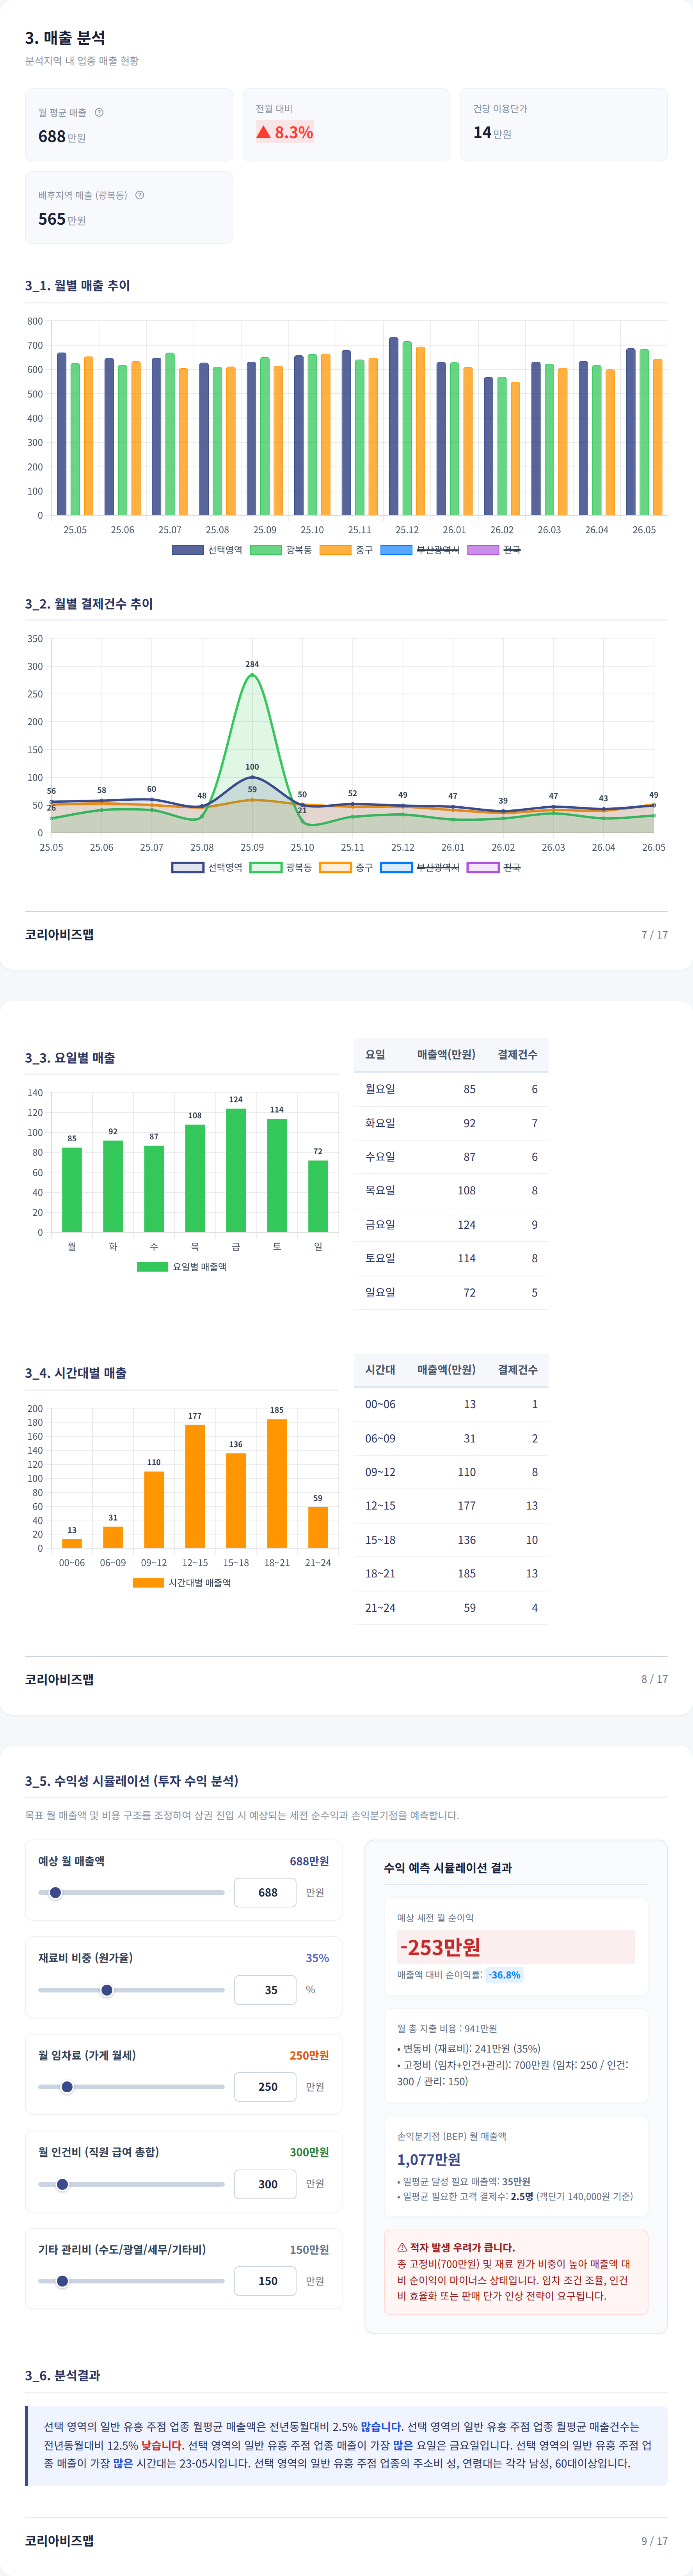Viewport: 693px width, 2576px height.
Task: Click the red up-triangle beside 8.3%
Action: [263, 132]
